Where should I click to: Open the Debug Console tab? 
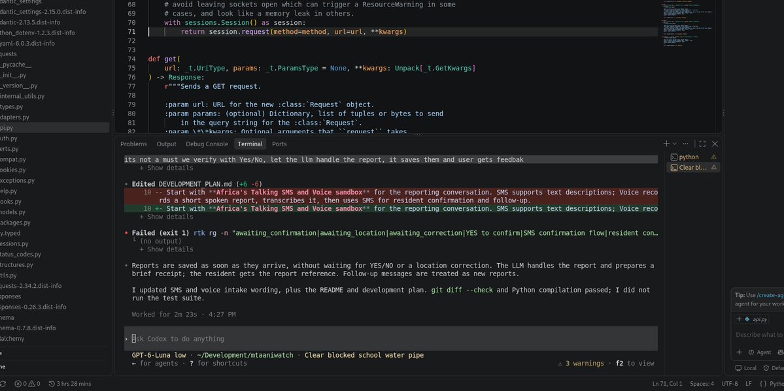[x=207, y=144]
